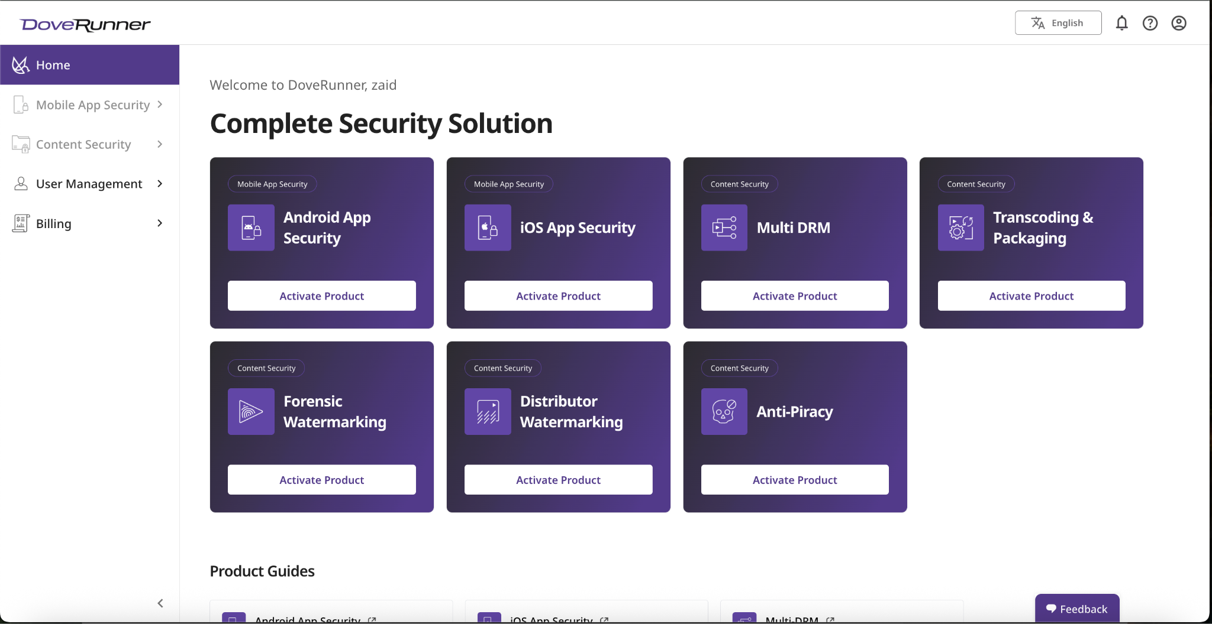
Task: Click the Android App Security card icon
Action: coord(251,227)
